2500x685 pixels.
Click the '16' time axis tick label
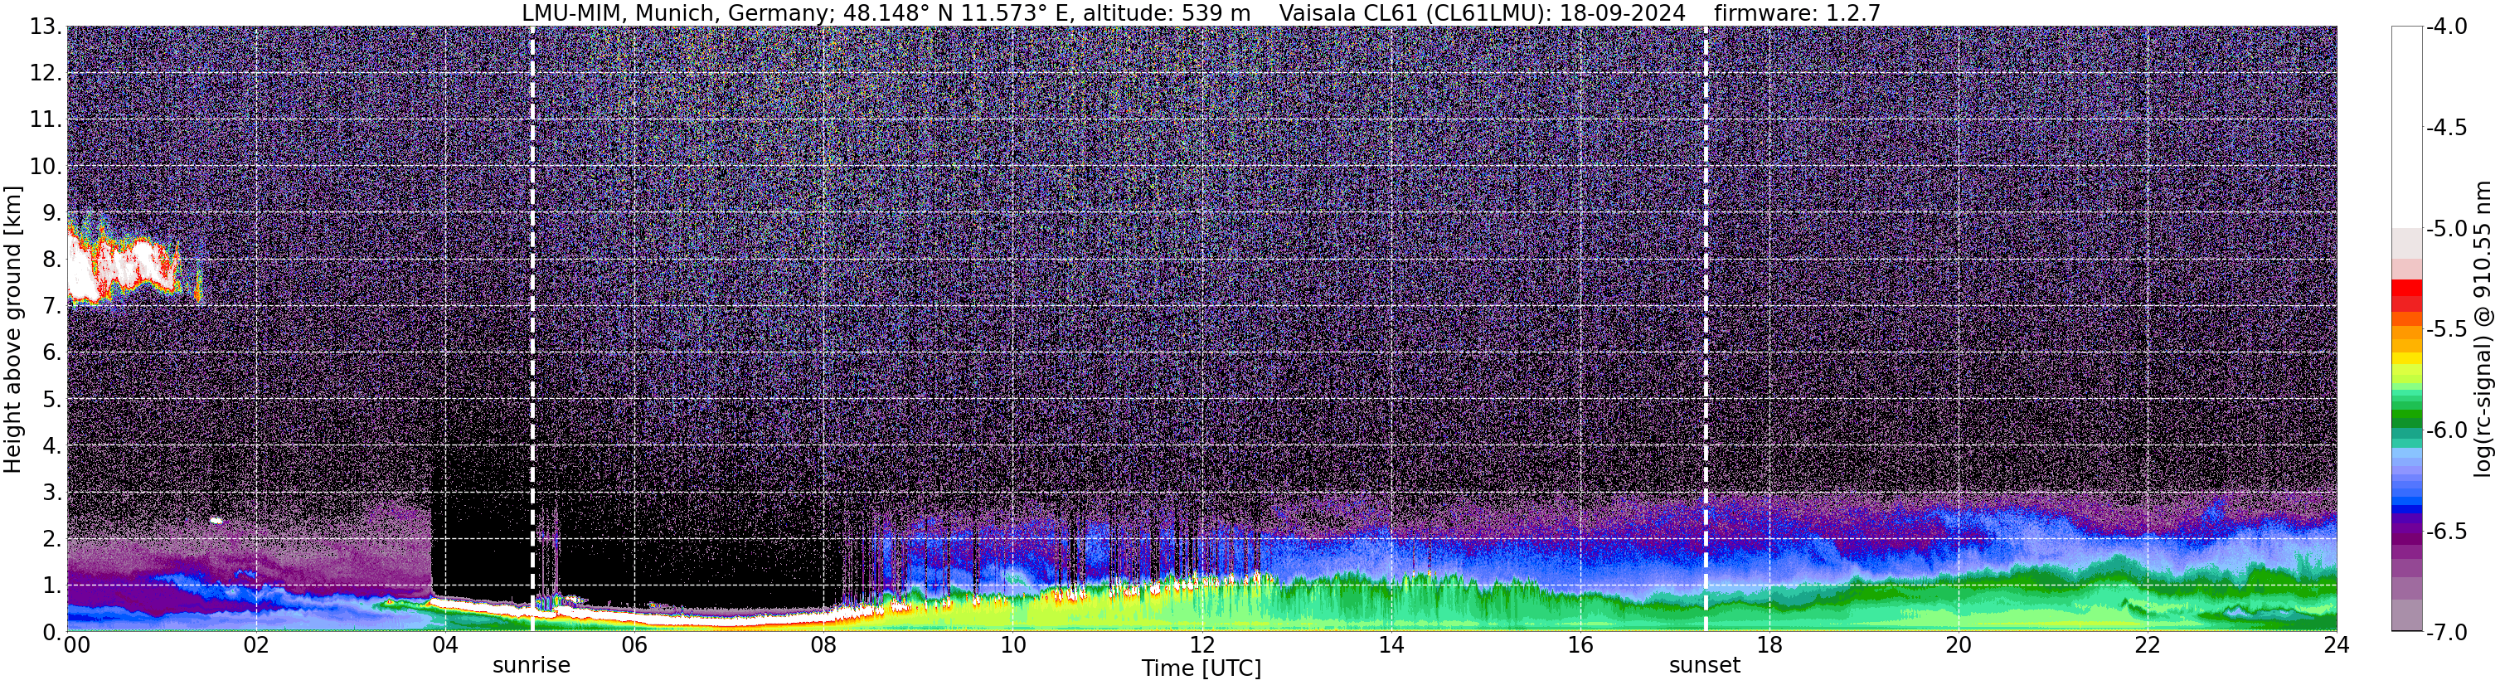click(x=1580, y=645)
